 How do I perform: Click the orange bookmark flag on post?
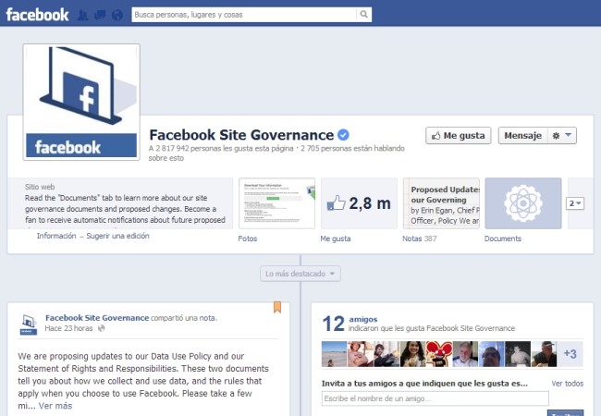coord(277,307)
